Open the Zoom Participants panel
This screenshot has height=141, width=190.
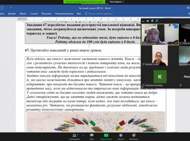point(74,137)
